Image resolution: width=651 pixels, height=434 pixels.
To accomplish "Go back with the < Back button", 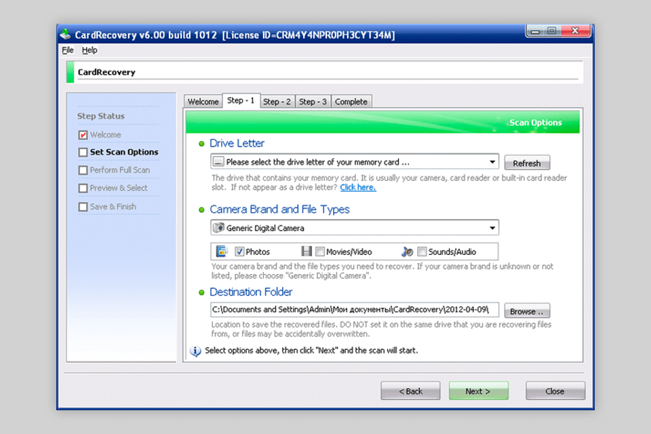I will (x=411, y=391).
